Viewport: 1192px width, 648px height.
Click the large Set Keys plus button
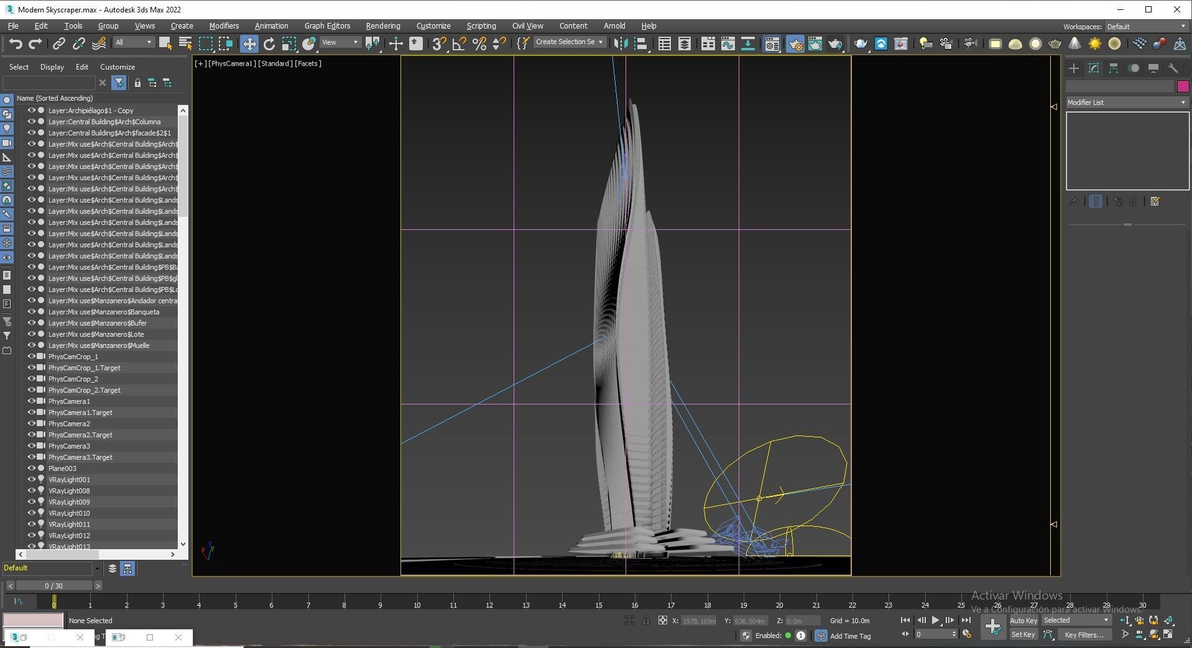[993, 627]
